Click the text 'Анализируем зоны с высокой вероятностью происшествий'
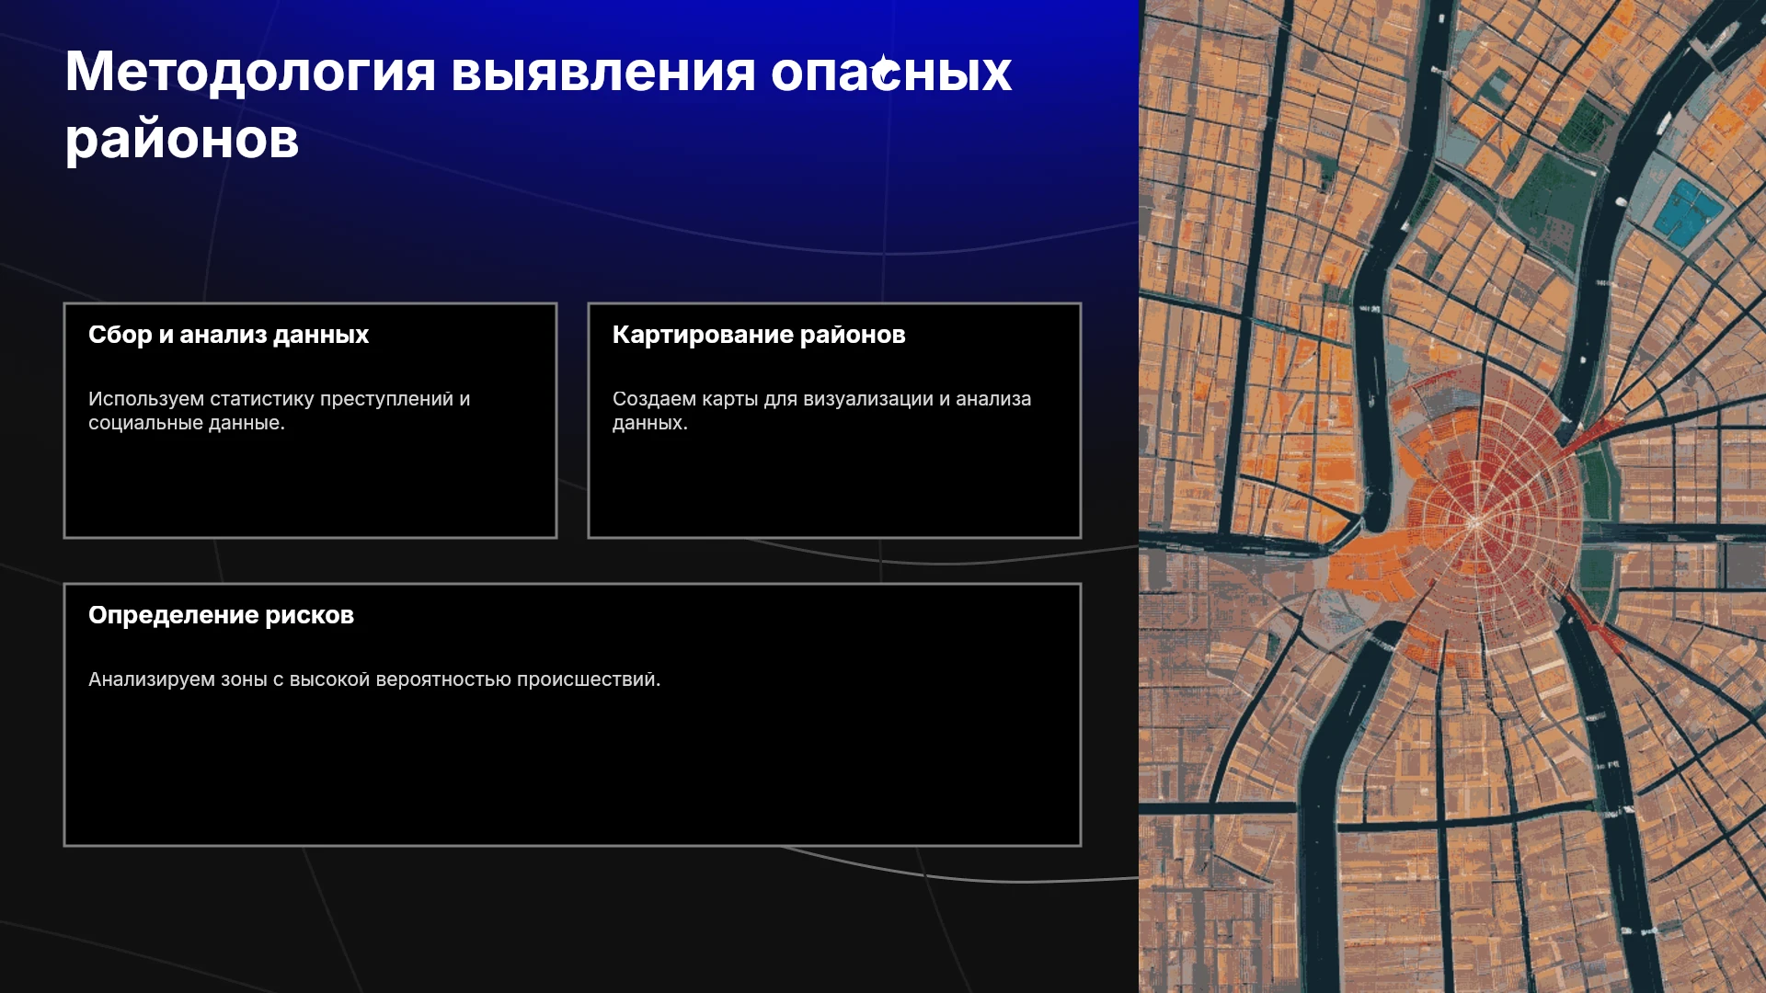The height and width of the screenshot is (993, 1766). point(374,679)
